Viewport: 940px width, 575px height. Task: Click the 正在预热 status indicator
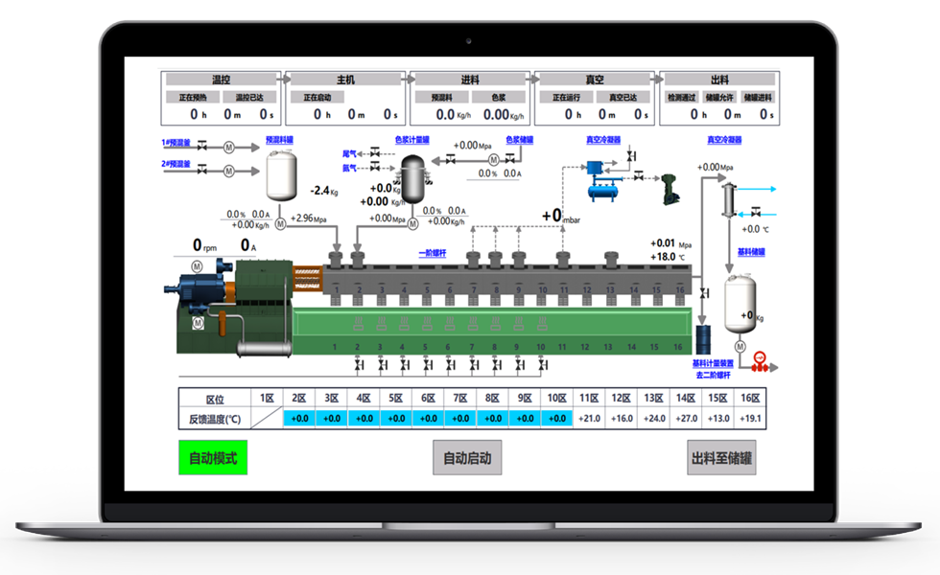pos(193,97)
